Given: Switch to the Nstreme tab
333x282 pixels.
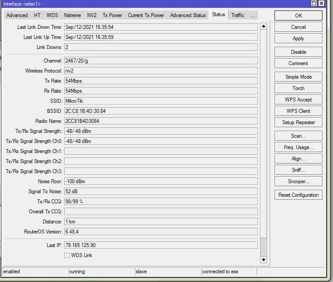Looking at the screenshot, I should [72, 15].
